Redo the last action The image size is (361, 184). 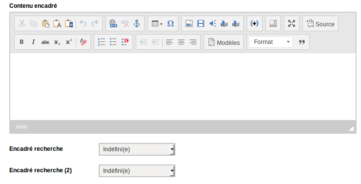95,23
